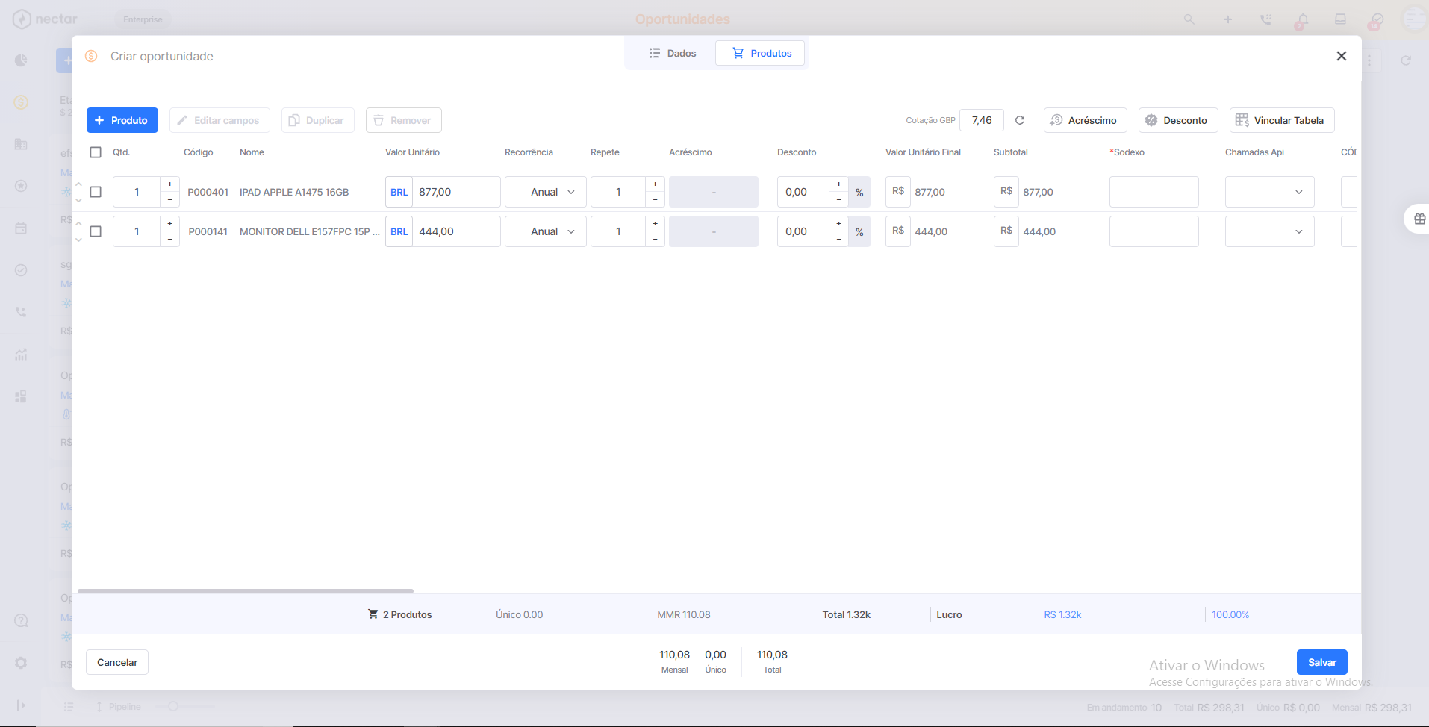Edit the Cotação GBP value field
The width and height of the screenshot is (1429, 727).
982,120
